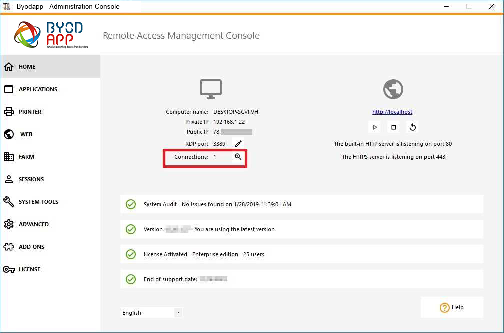This screenshot has width=504, height=333.
Task: Click the Version latest version row
Action: point(302,229)
